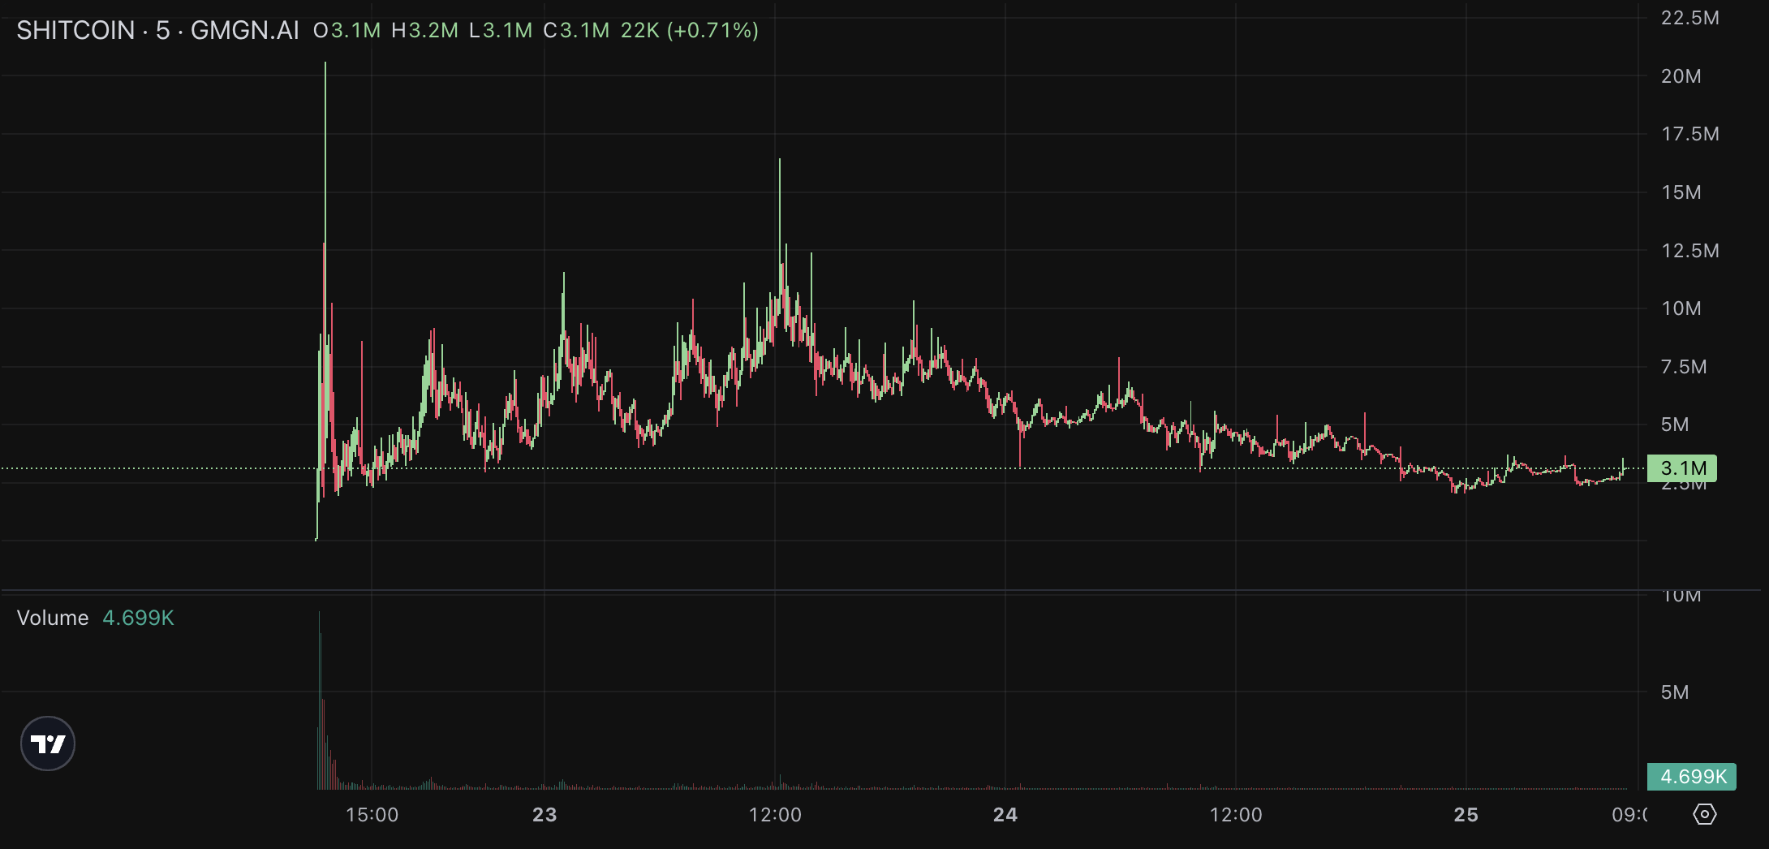Open the TradingView logo link
This screenshot has width=1769, height=849.
click(48, 743)
